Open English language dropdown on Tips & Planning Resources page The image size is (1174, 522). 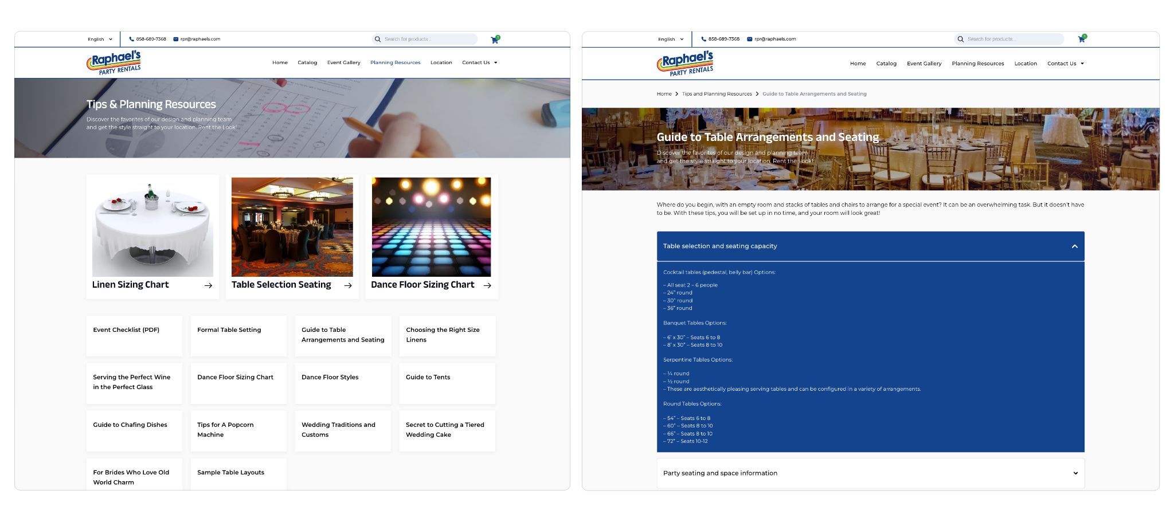(100, 39)
